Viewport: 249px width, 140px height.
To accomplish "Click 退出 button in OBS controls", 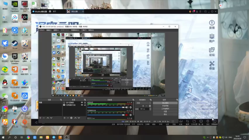I will coord(165,114).
